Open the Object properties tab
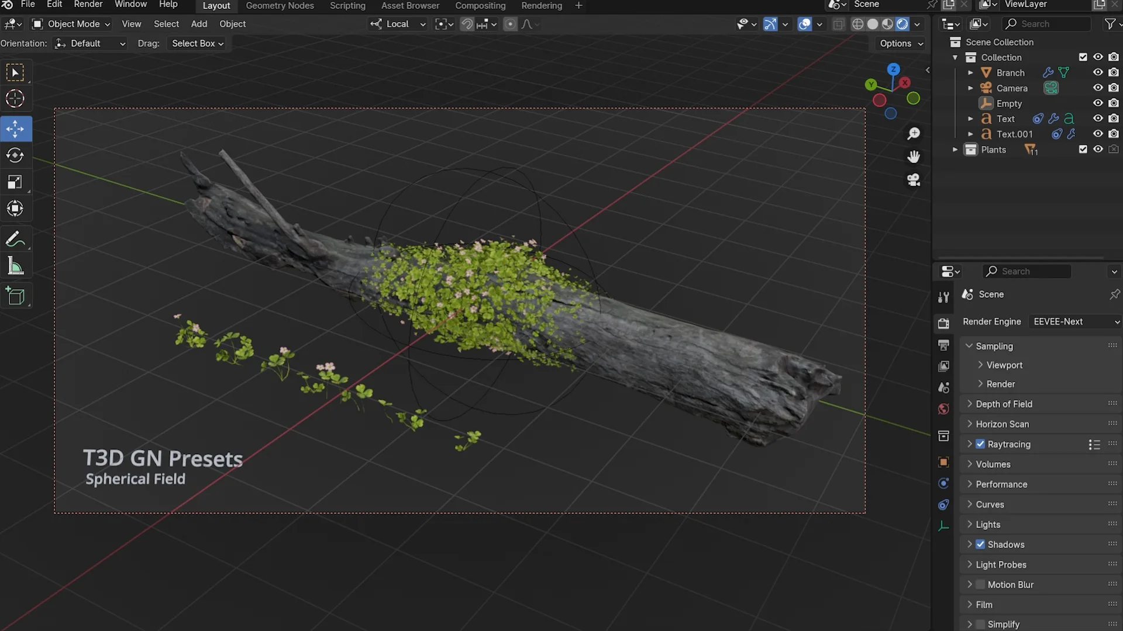Image resolution: width=1123 pixels, height=631 pixels. click(943, 462)
